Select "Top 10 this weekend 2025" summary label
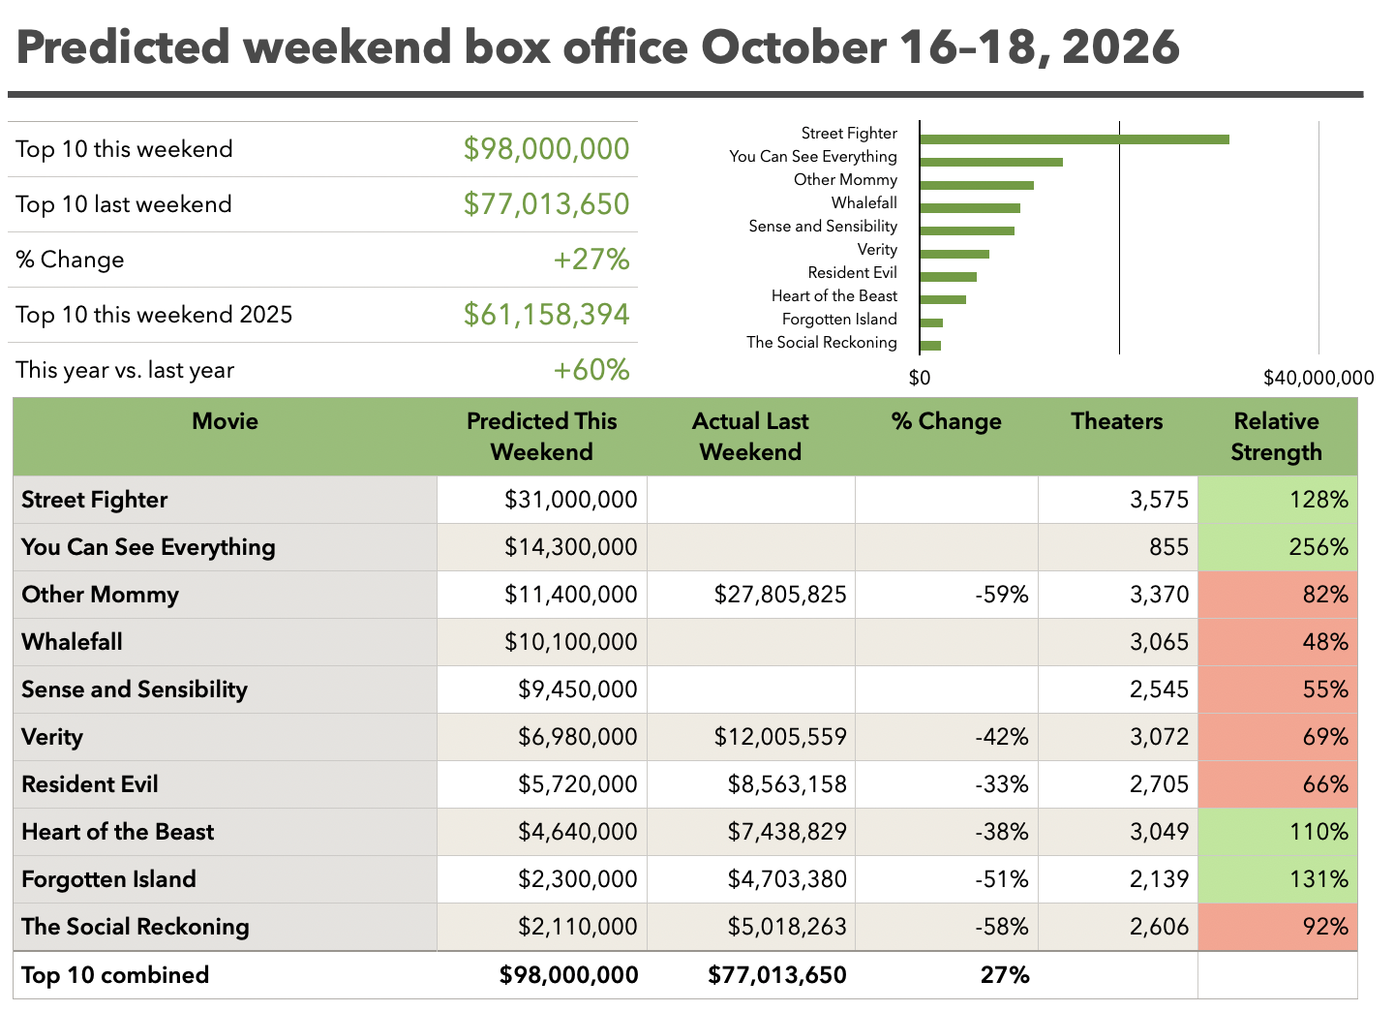Screen dimensions: 1394x1011 click(x=154, y=315)
